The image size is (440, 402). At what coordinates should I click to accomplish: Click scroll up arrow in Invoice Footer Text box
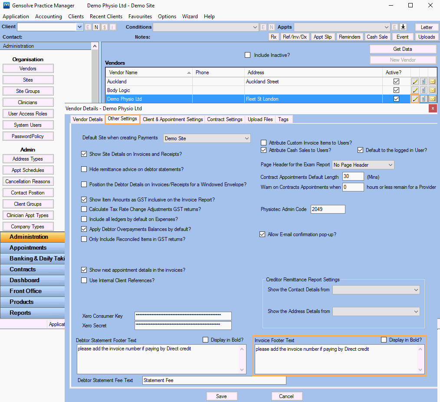point(420,349)
